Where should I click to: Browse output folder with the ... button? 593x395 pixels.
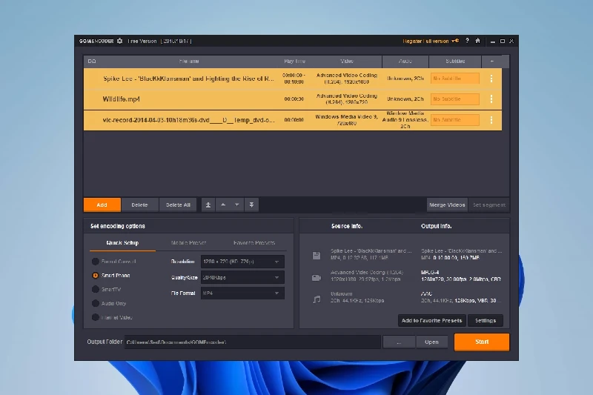[x=399, y=342]
